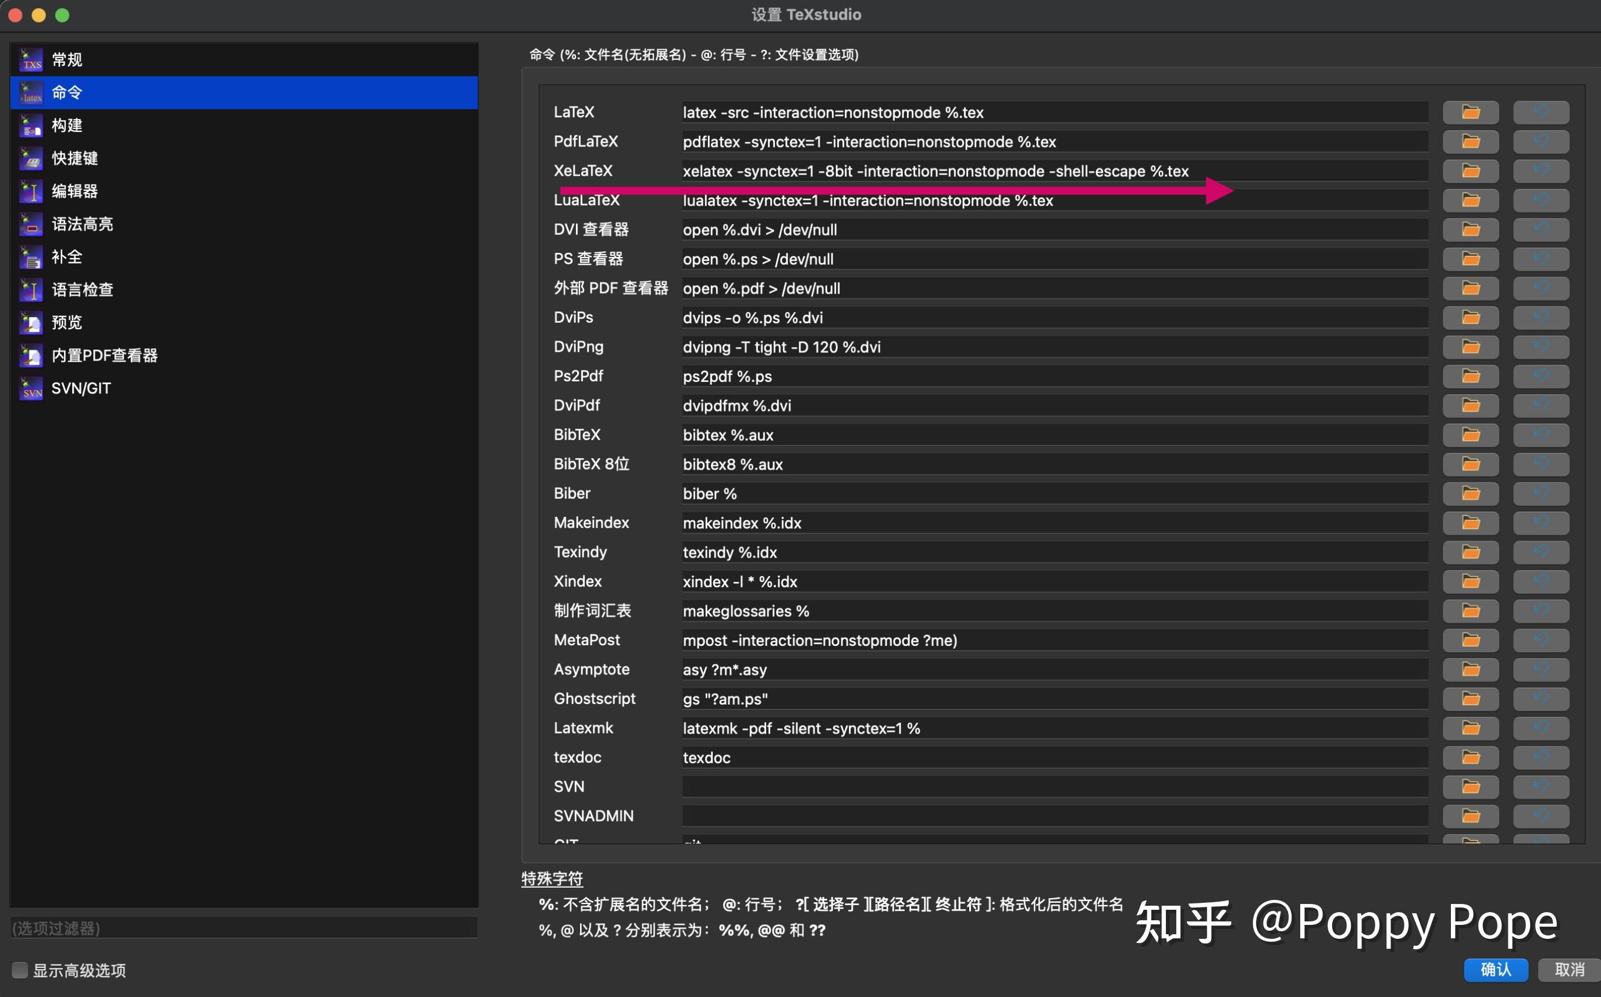Switch to the 构建 settings page
The image size is (1601, 997).
(67, 126)
